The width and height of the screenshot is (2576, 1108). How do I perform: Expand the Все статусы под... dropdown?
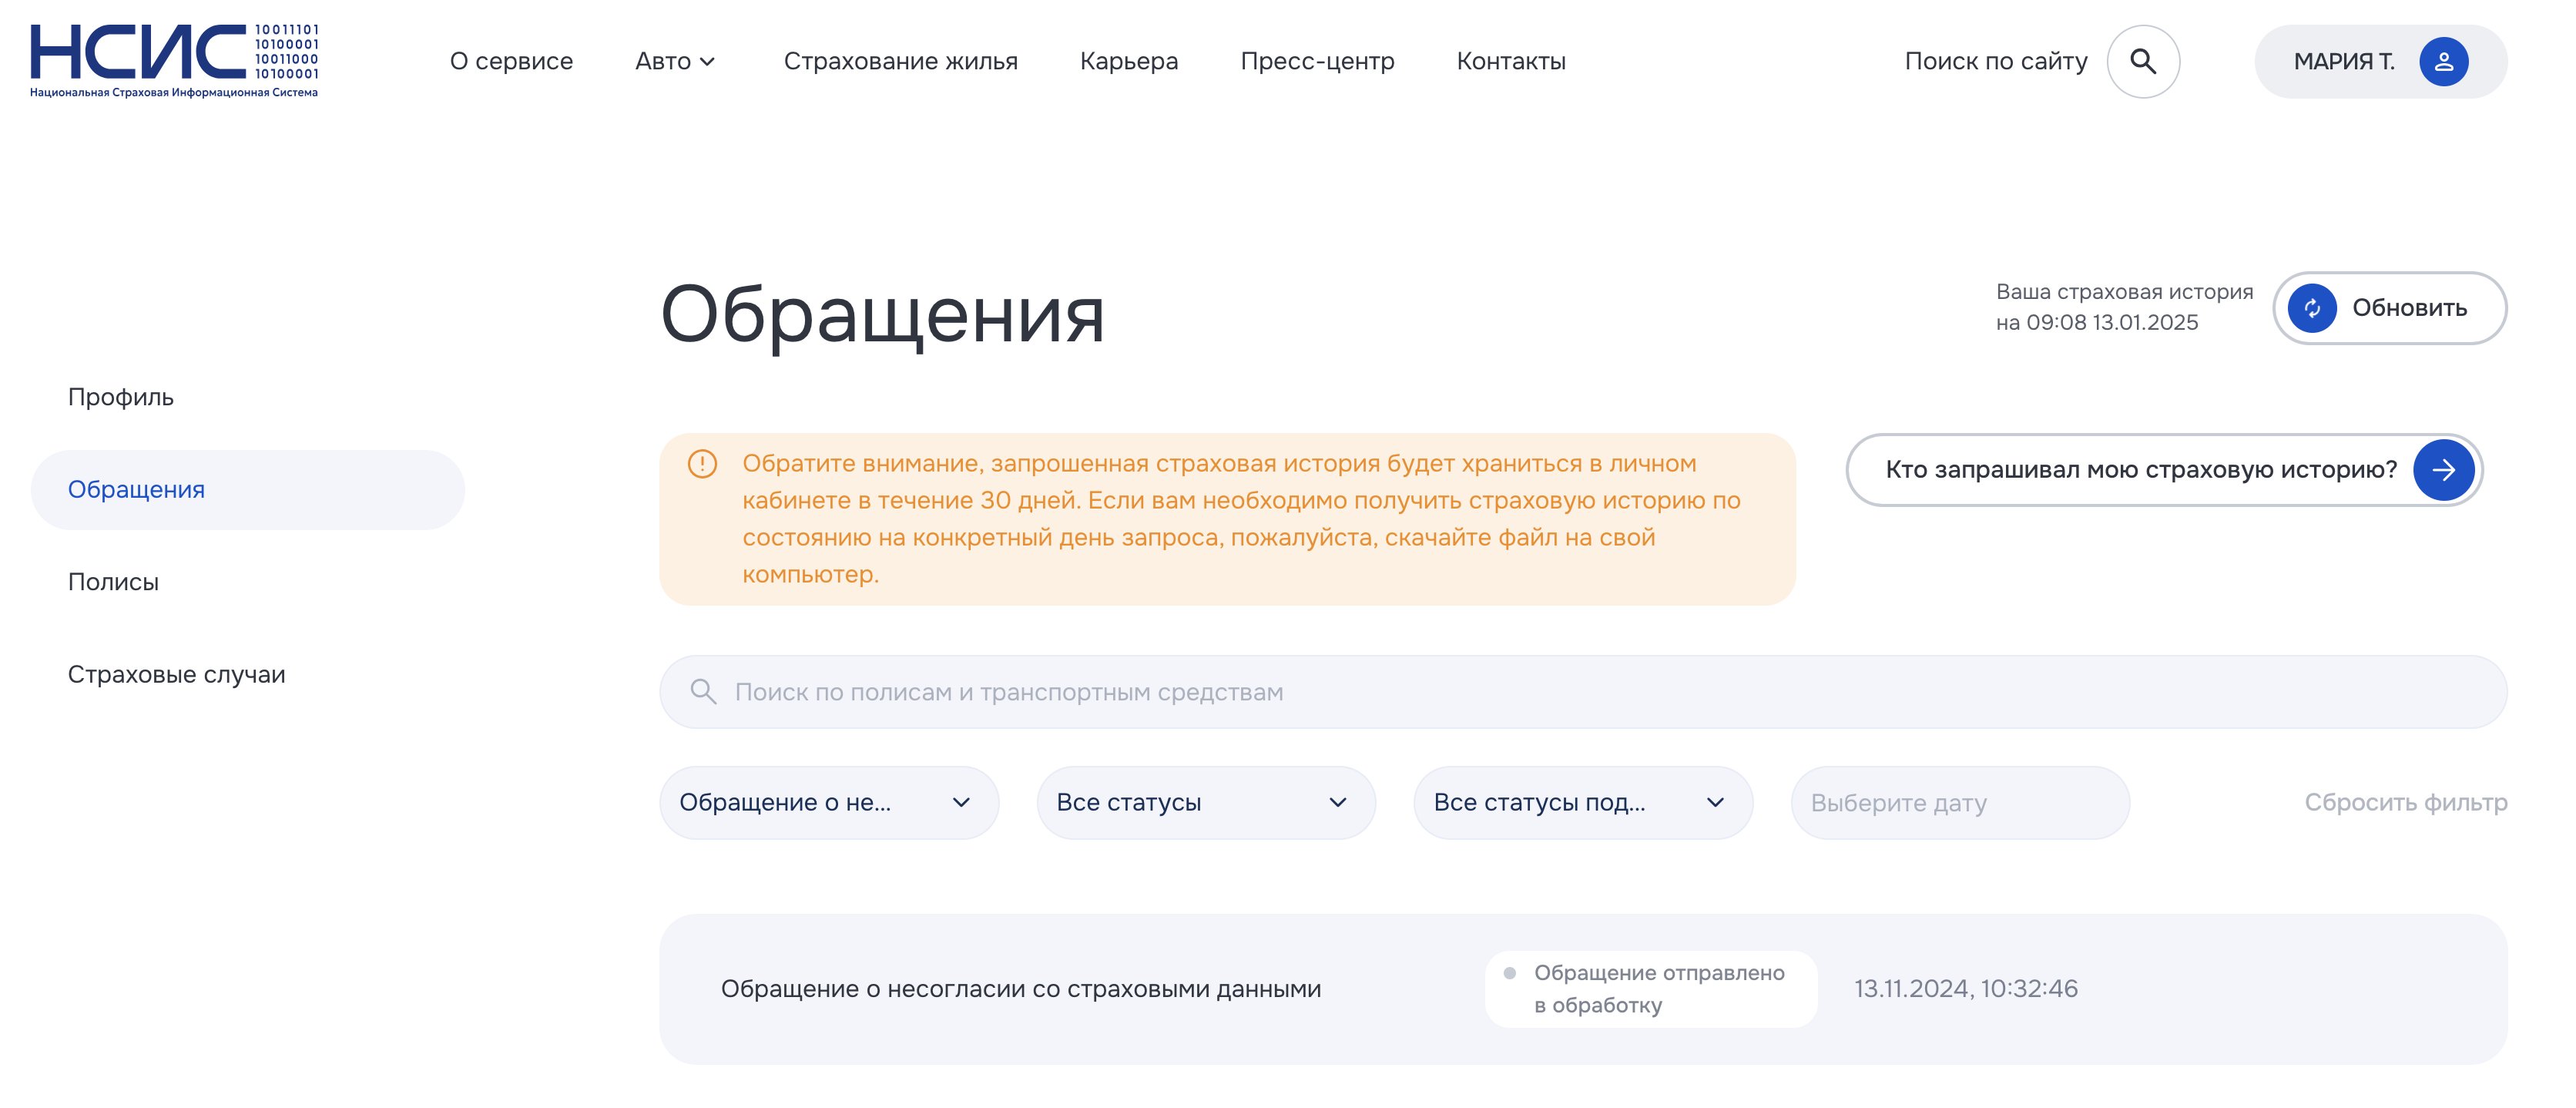click(x=1582, y=802)
